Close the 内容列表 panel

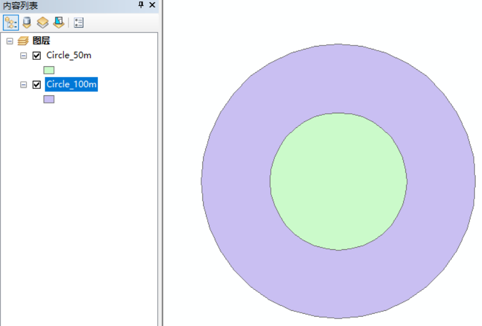click(x=152, y=5)
